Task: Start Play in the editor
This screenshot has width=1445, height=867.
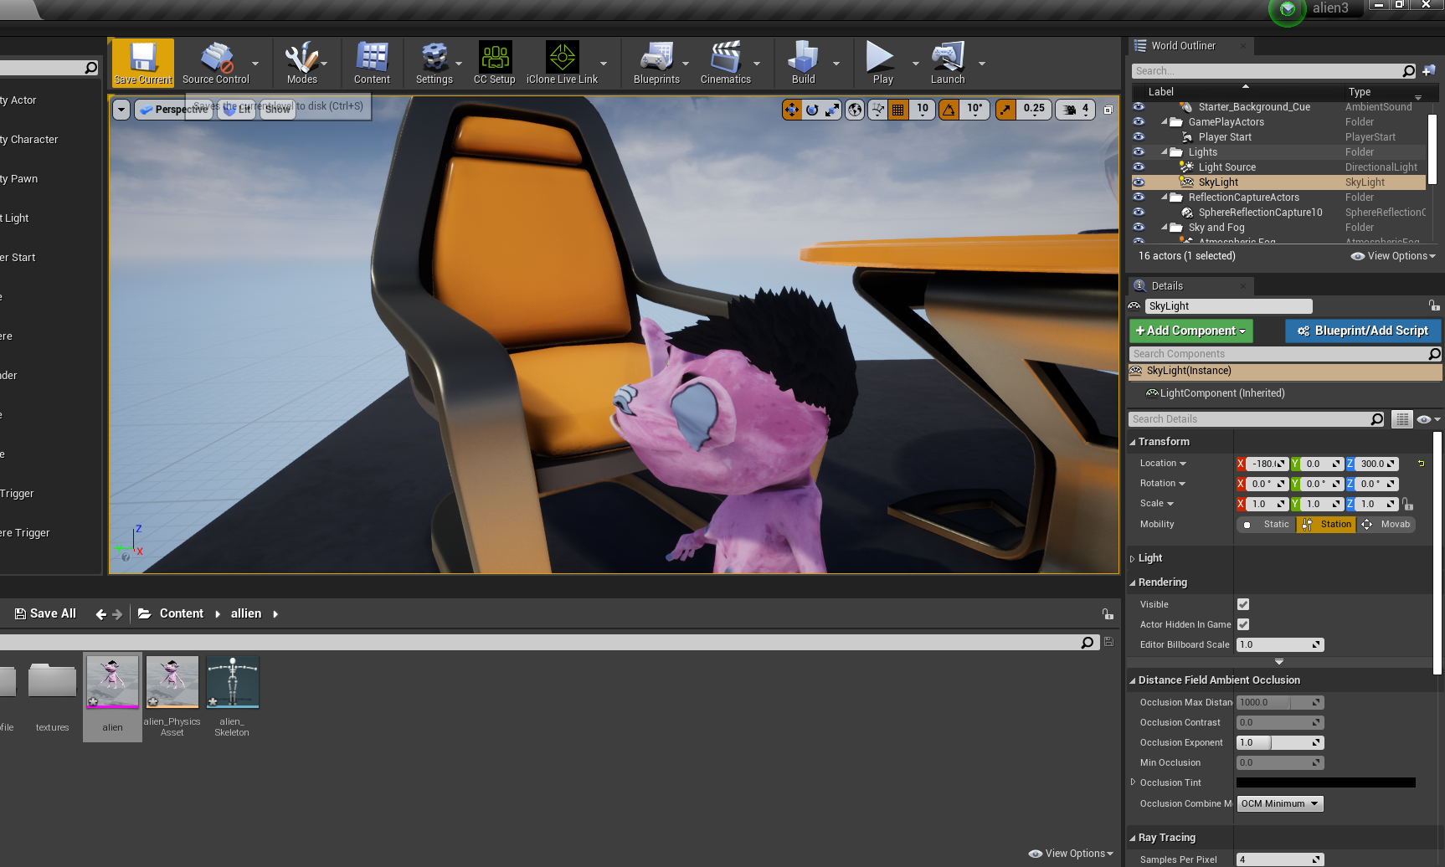Action: click(x=882, y=62)
